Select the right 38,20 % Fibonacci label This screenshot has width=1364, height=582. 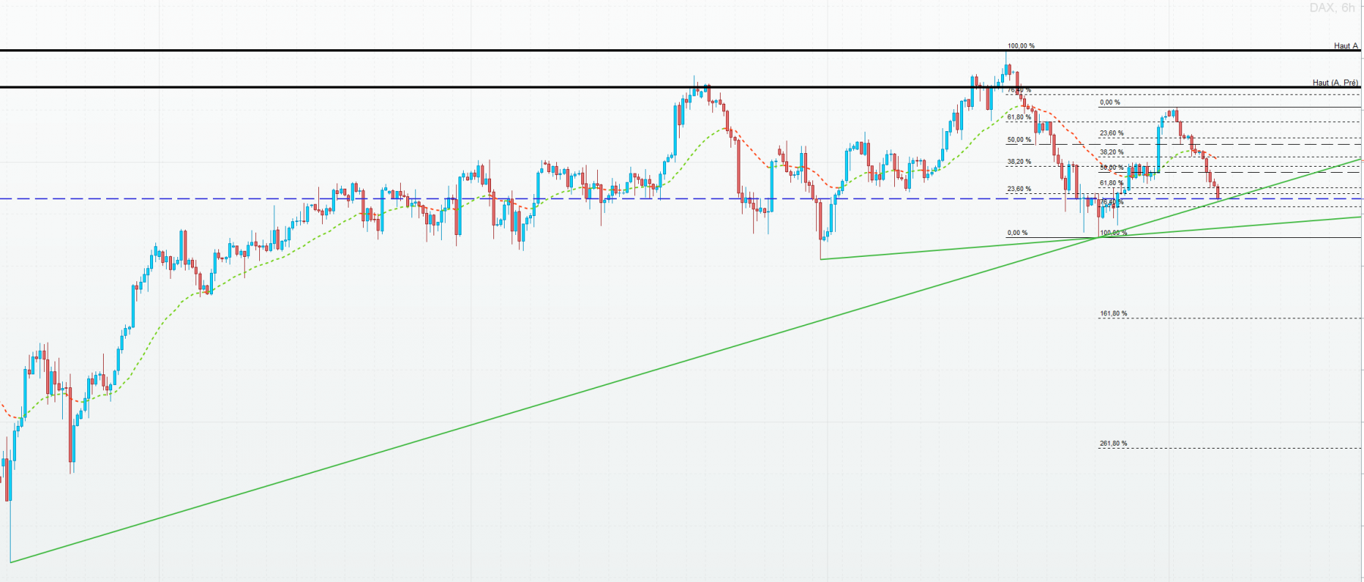[1112, 152]
